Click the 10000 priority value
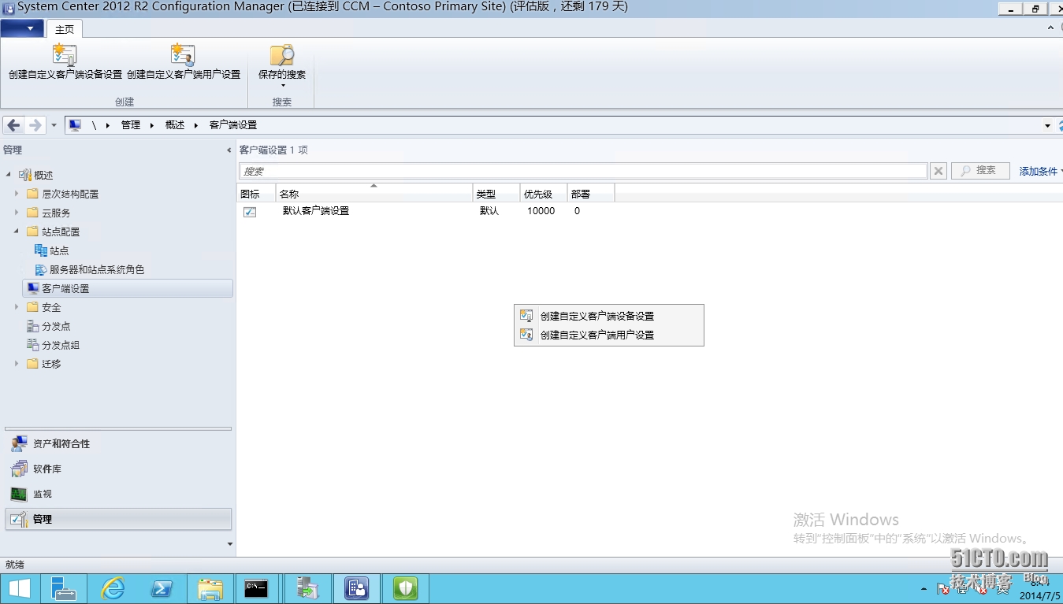Image resolution: width=1063 pixels, height=604 pixels. tap(541, 211)
